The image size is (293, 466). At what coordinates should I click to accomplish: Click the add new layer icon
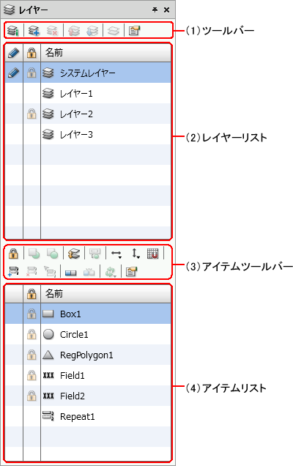[34, 31]
